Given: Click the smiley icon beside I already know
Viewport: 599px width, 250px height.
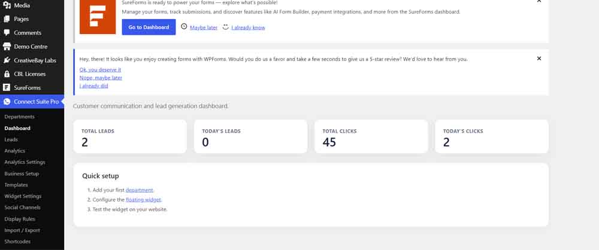Looking at the screenshot, I should click(225, 27).
